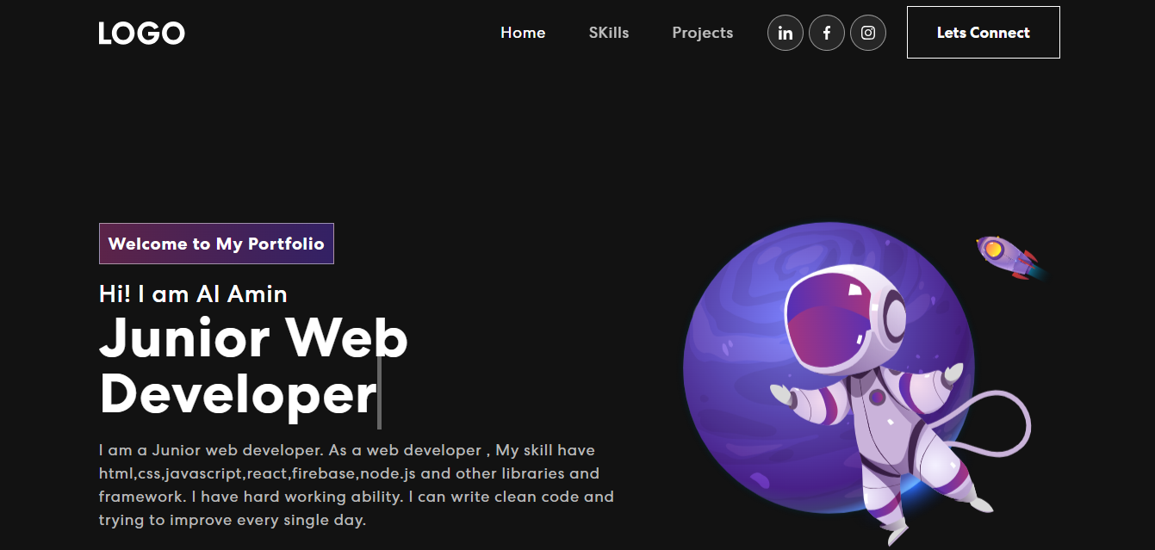Open the Instagram social icon
The height and width of the screenshot is (550, 1155).
pyautogui.click(x=868, y=33)
